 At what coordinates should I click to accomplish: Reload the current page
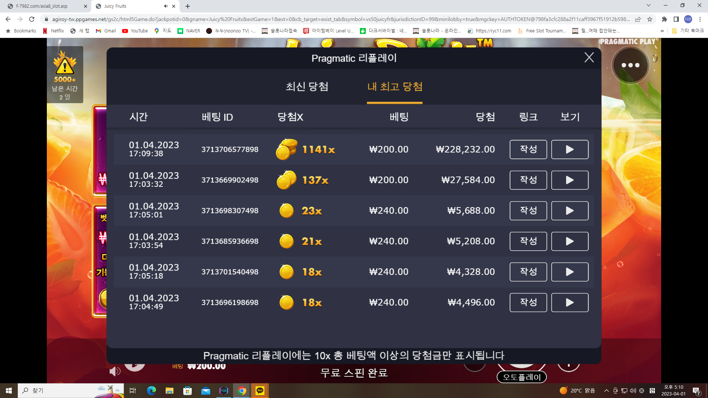tap(32, 19)
